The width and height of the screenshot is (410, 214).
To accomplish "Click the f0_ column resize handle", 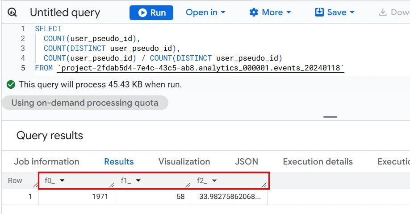I will [112, 185].
